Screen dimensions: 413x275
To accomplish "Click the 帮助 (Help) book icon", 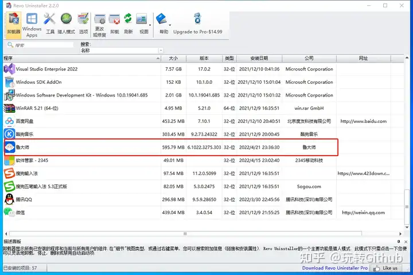I will (161, 20).
